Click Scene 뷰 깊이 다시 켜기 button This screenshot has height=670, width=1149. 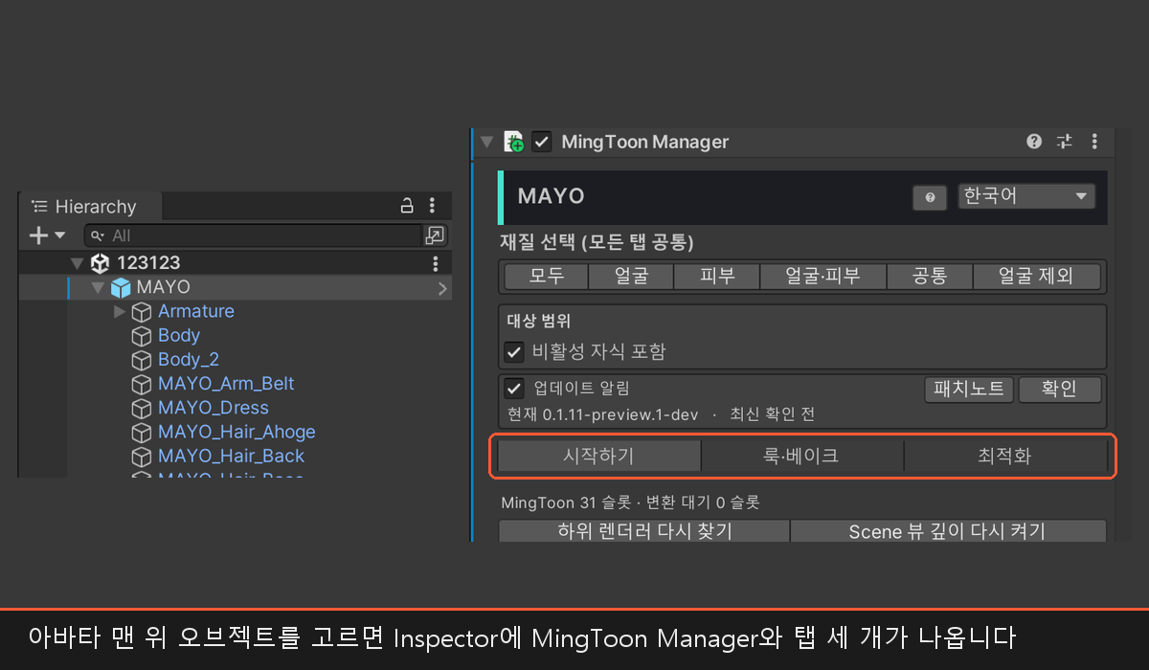(948, 531)
